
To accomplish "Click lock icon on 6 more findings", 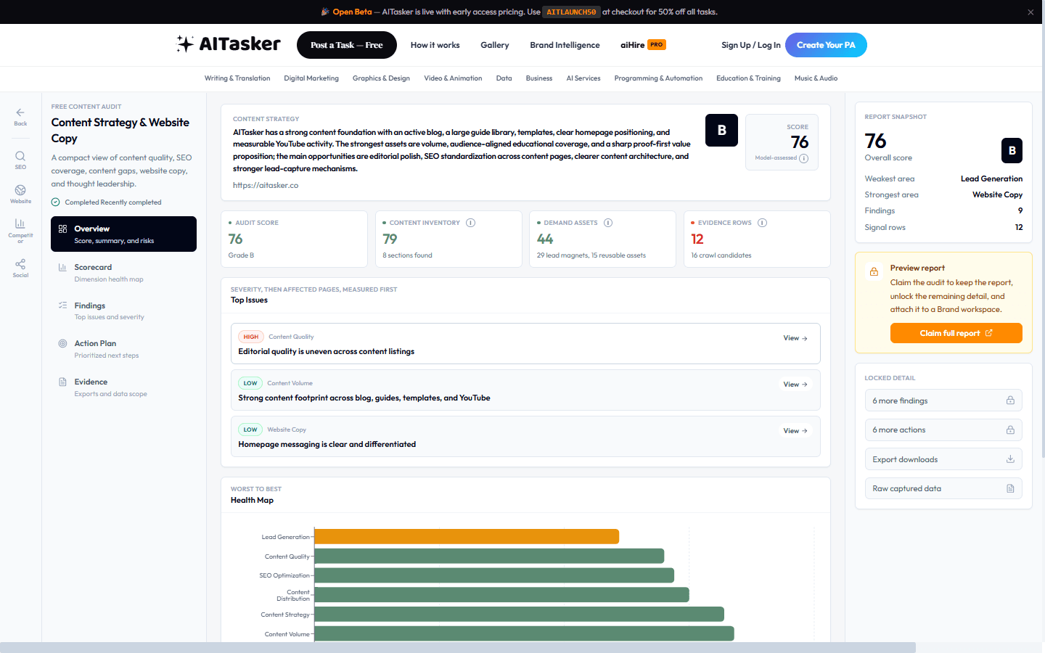I will (1010, 401).
